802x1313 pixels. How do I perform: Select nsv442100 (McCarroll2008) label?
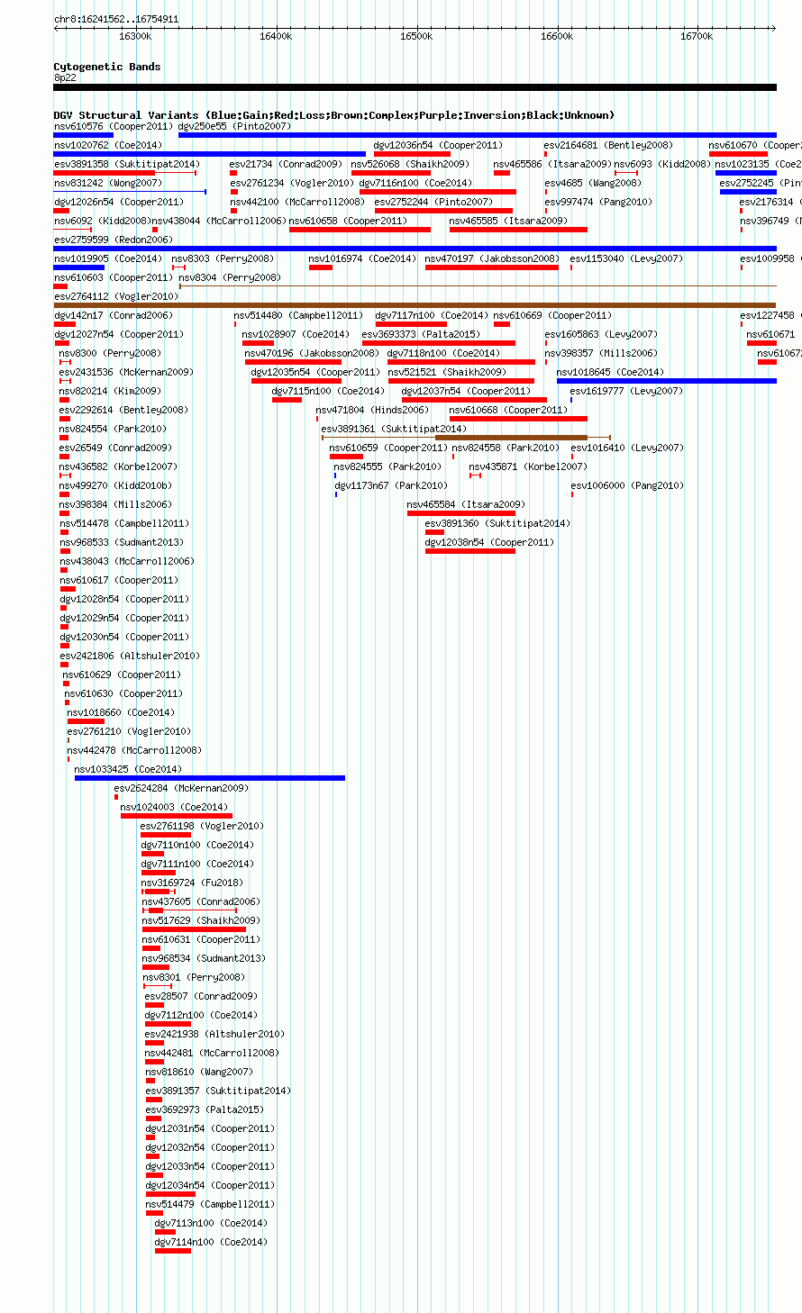(x=297, y=202)
